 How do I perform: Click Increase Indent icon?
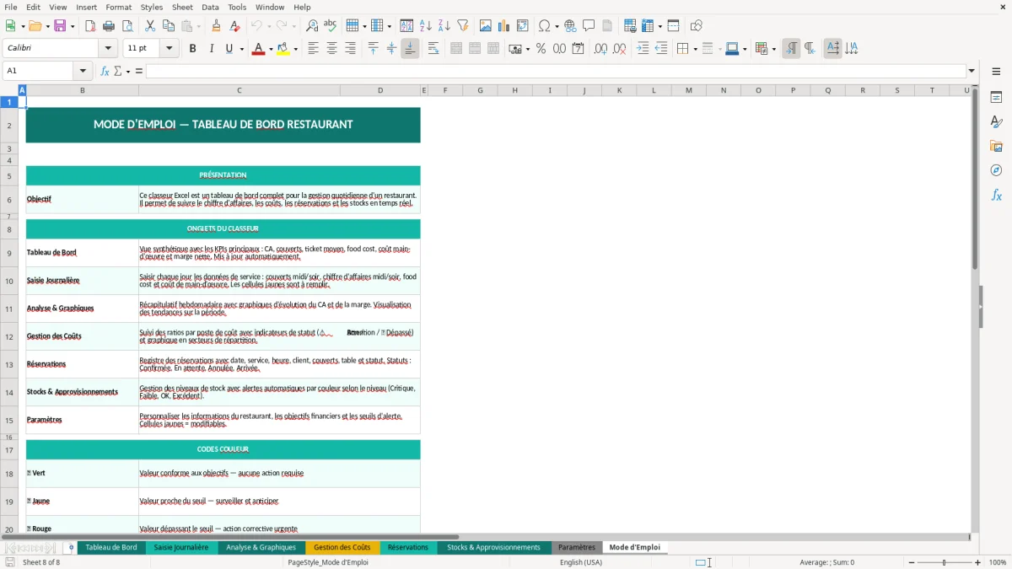643,49
